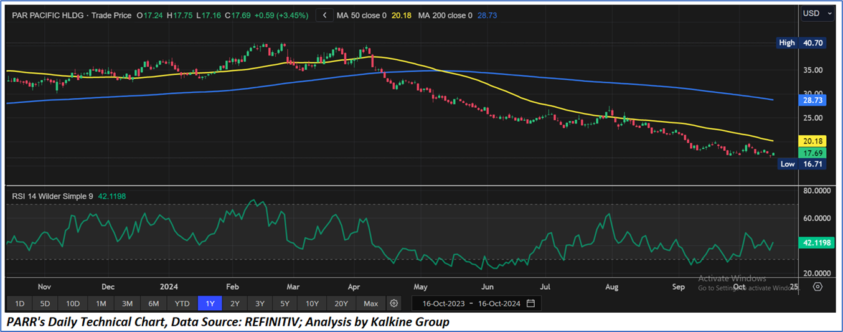Click the RSI 14 Wilder Simple indicator label
Image resolution: width=843 pixels, height=332 pixels.
tap(52, 196)
